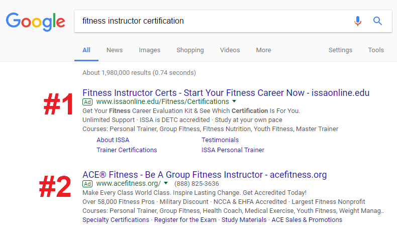397x230 pixels.
Task: Visit the Trainer Certifications sitelink
Action: (x=127, y=150)
